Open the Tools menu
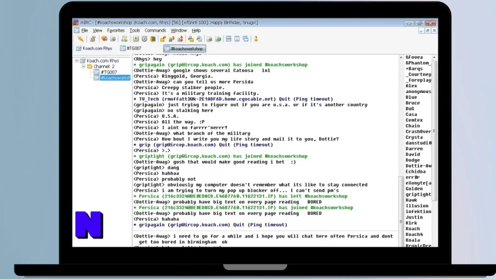The width and height of the screenshot is (496, 279). click(135, 31)
